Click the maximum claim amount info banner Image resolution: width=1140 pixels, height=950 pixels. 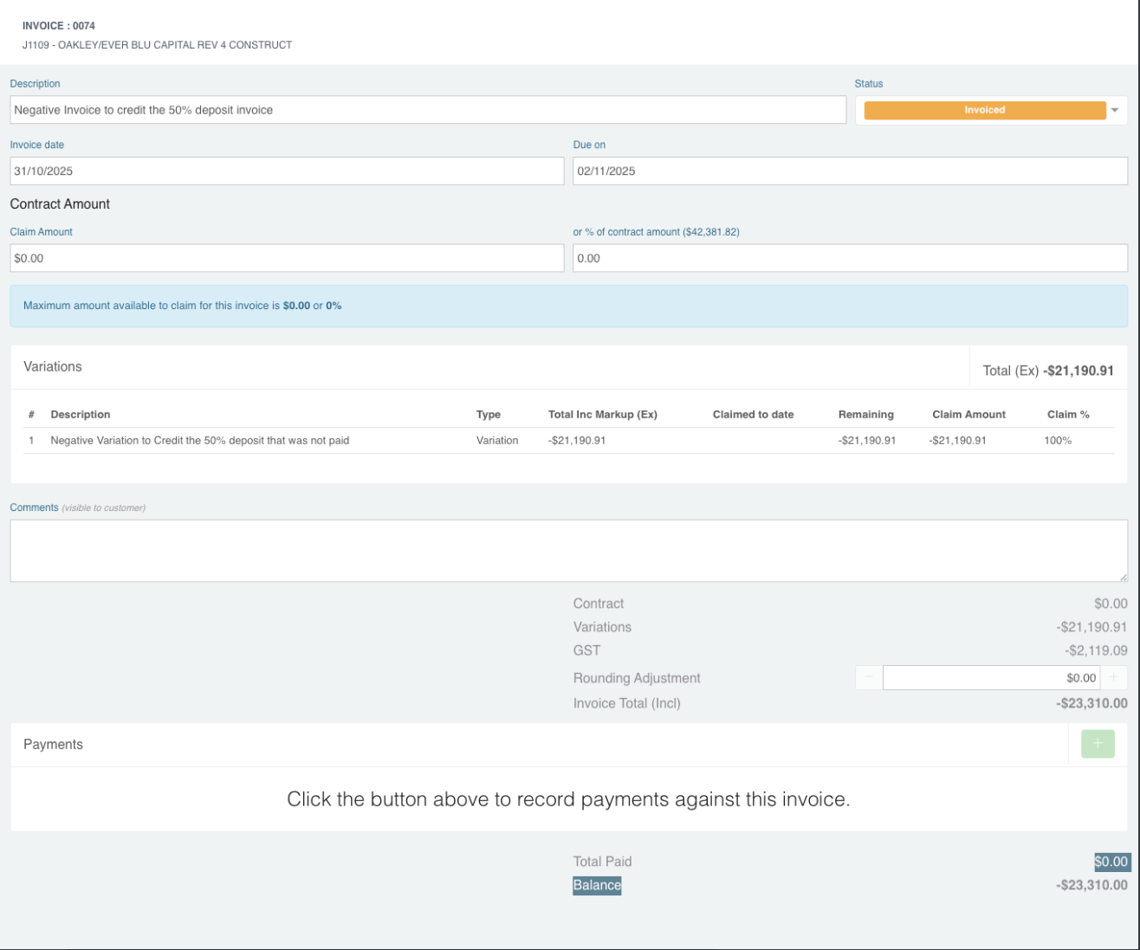[568, 306]
